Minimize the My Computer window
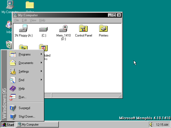The image size is (171, 128). (110, 15)
